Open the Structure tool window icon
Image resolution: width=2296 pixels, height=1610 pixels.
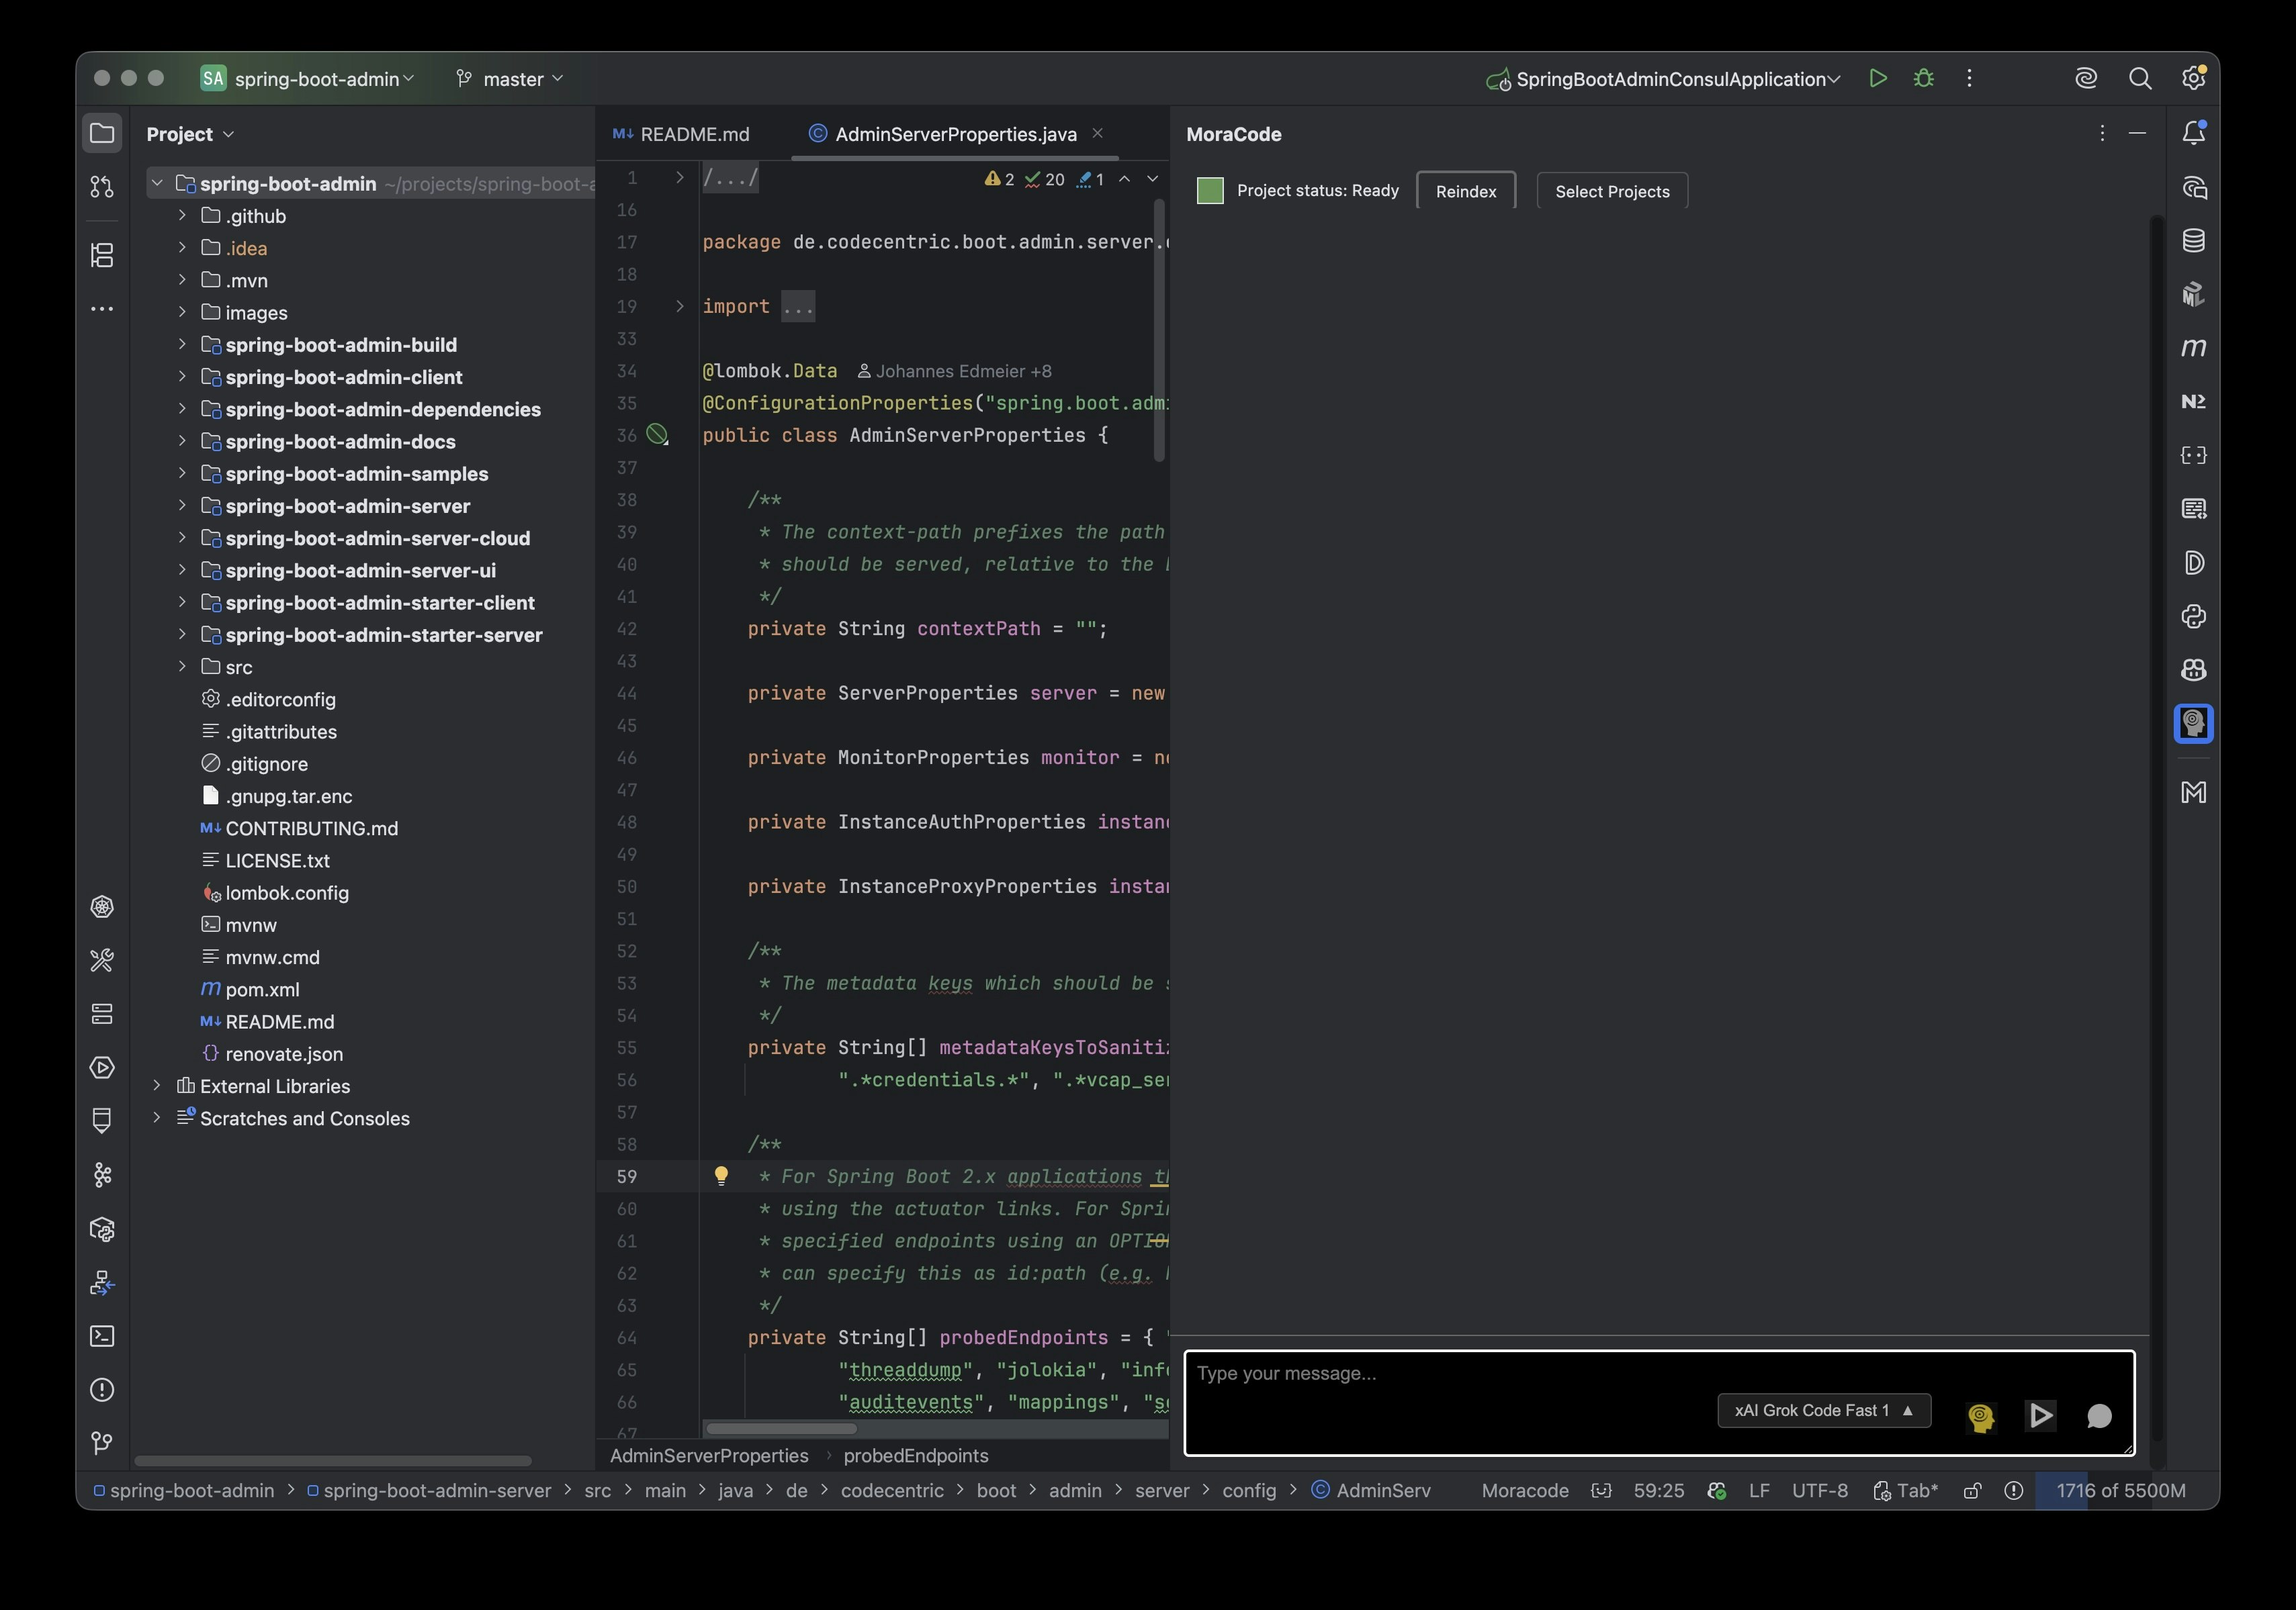click(102, 255)
